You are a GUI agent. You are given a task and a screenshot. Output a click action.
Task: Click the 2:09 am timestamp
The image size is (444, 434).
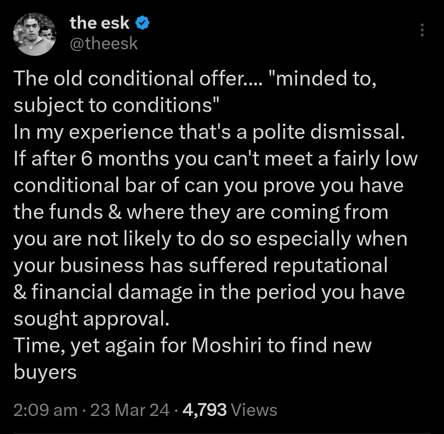tap(45, 409)
